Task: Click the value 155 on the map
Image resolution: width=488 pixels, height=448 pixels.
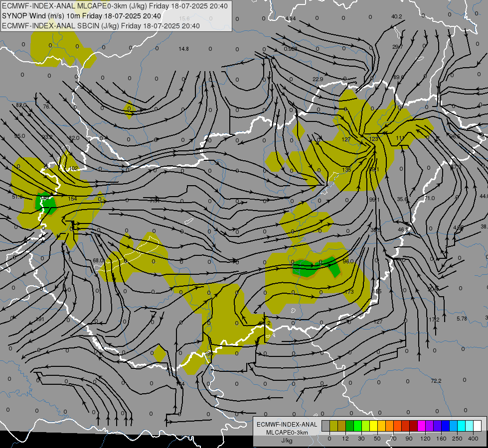Action: coord(377,291)
